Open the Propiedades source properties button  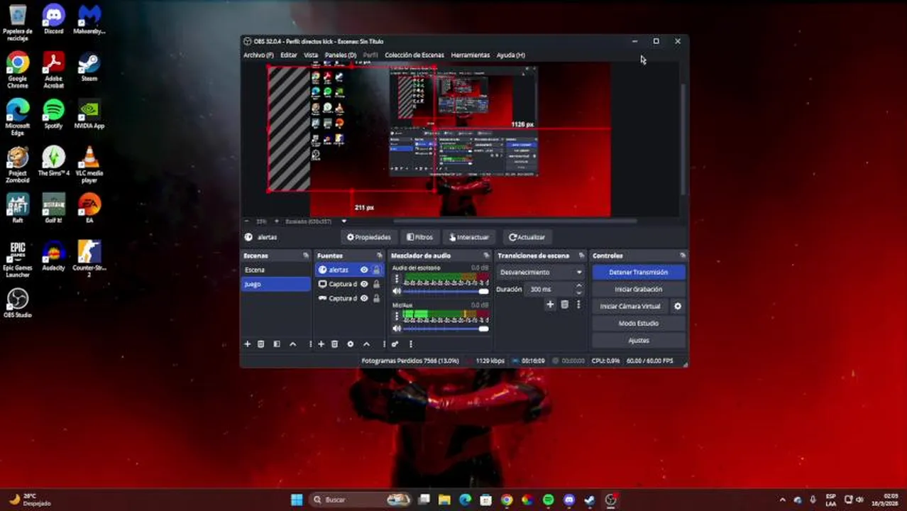(x=368, y=237)
